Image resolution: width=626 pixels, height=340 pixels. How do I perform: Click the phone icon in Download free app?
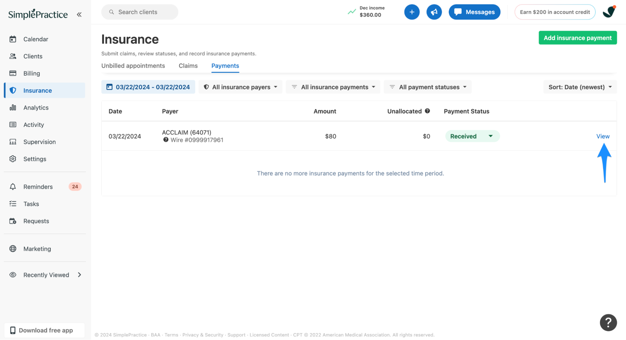[13, 330]
